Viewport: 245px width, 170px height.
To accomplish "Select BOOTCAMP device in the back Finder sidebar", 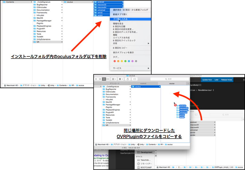I will click(x=144, y=167).
